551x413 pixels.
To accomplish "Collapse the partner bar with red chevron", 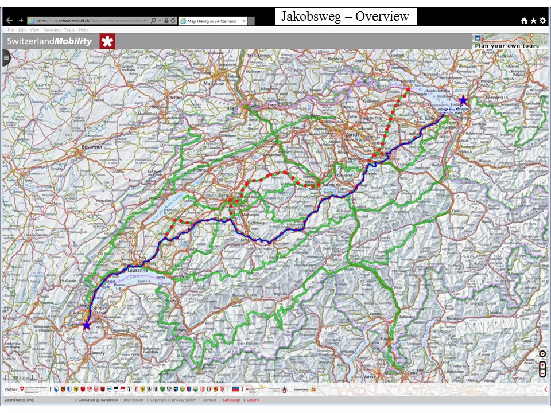I will pos(545,390).
